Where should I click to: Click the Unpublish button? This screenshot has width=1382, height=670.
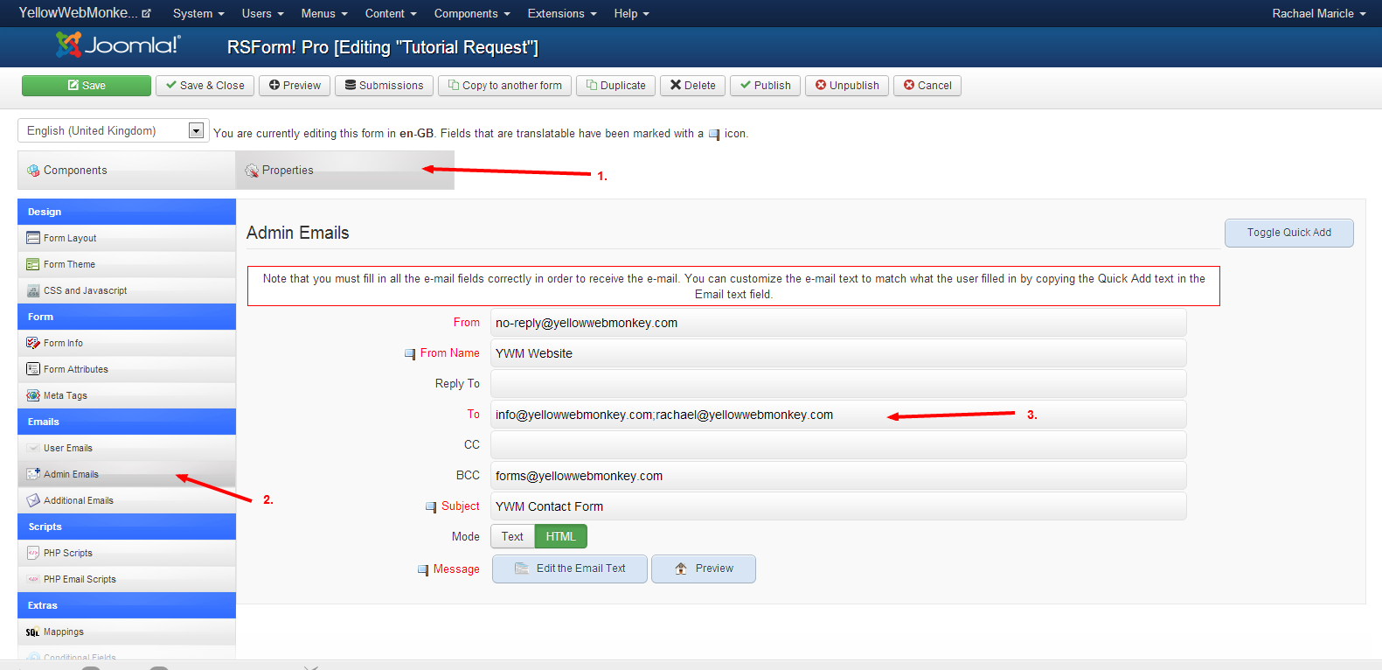coord(847,85)
